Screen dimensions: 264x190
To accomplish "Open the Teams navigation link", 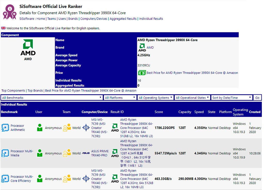I will [52, 19].
